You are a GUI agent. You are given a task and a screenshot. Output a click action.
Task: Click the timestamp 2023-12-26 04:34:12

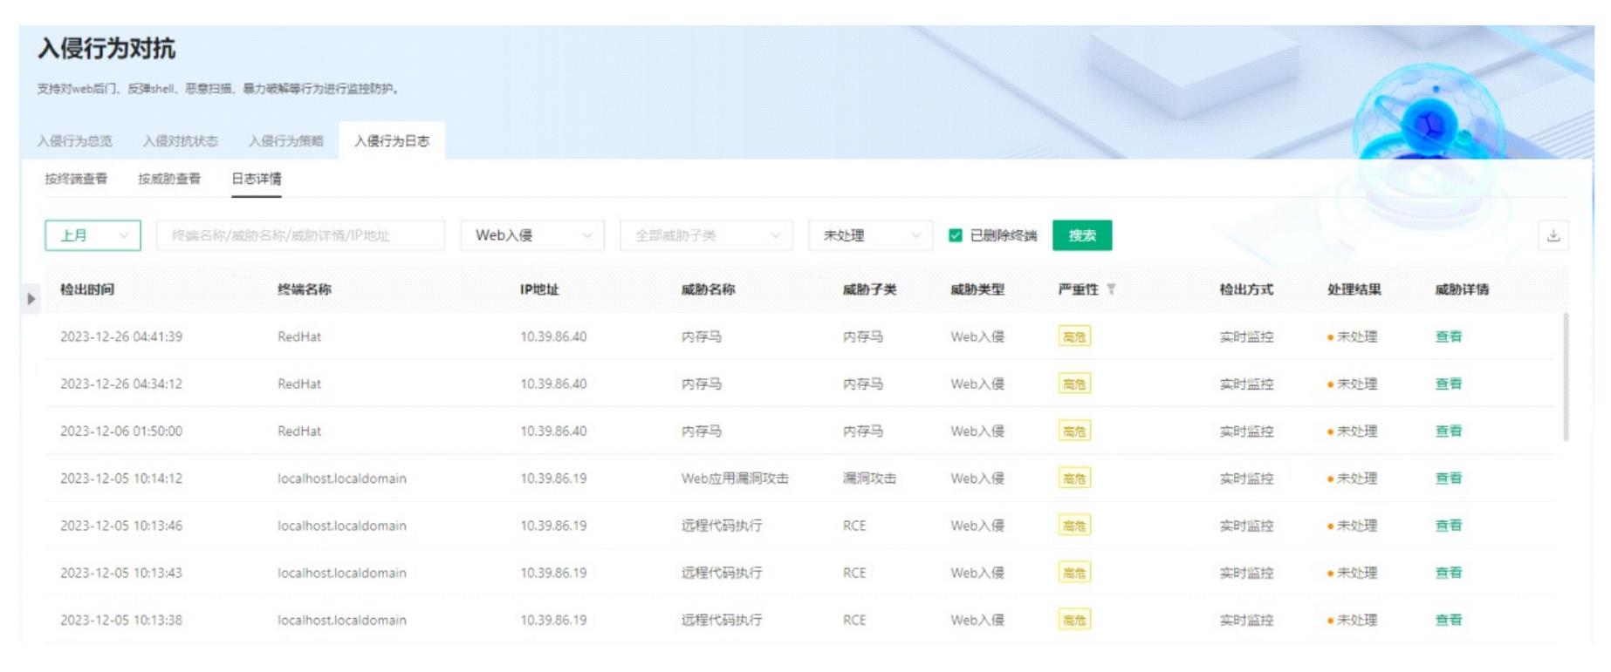tap(121, 384)
